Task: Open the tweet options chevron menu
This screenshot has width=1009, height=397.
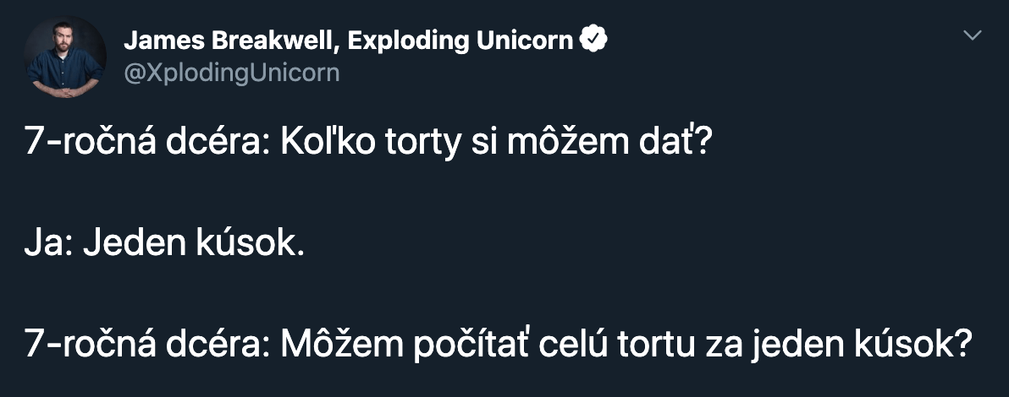Action: (x=973, y=35)
